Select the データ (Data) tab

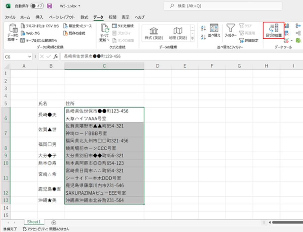point(98,17)
